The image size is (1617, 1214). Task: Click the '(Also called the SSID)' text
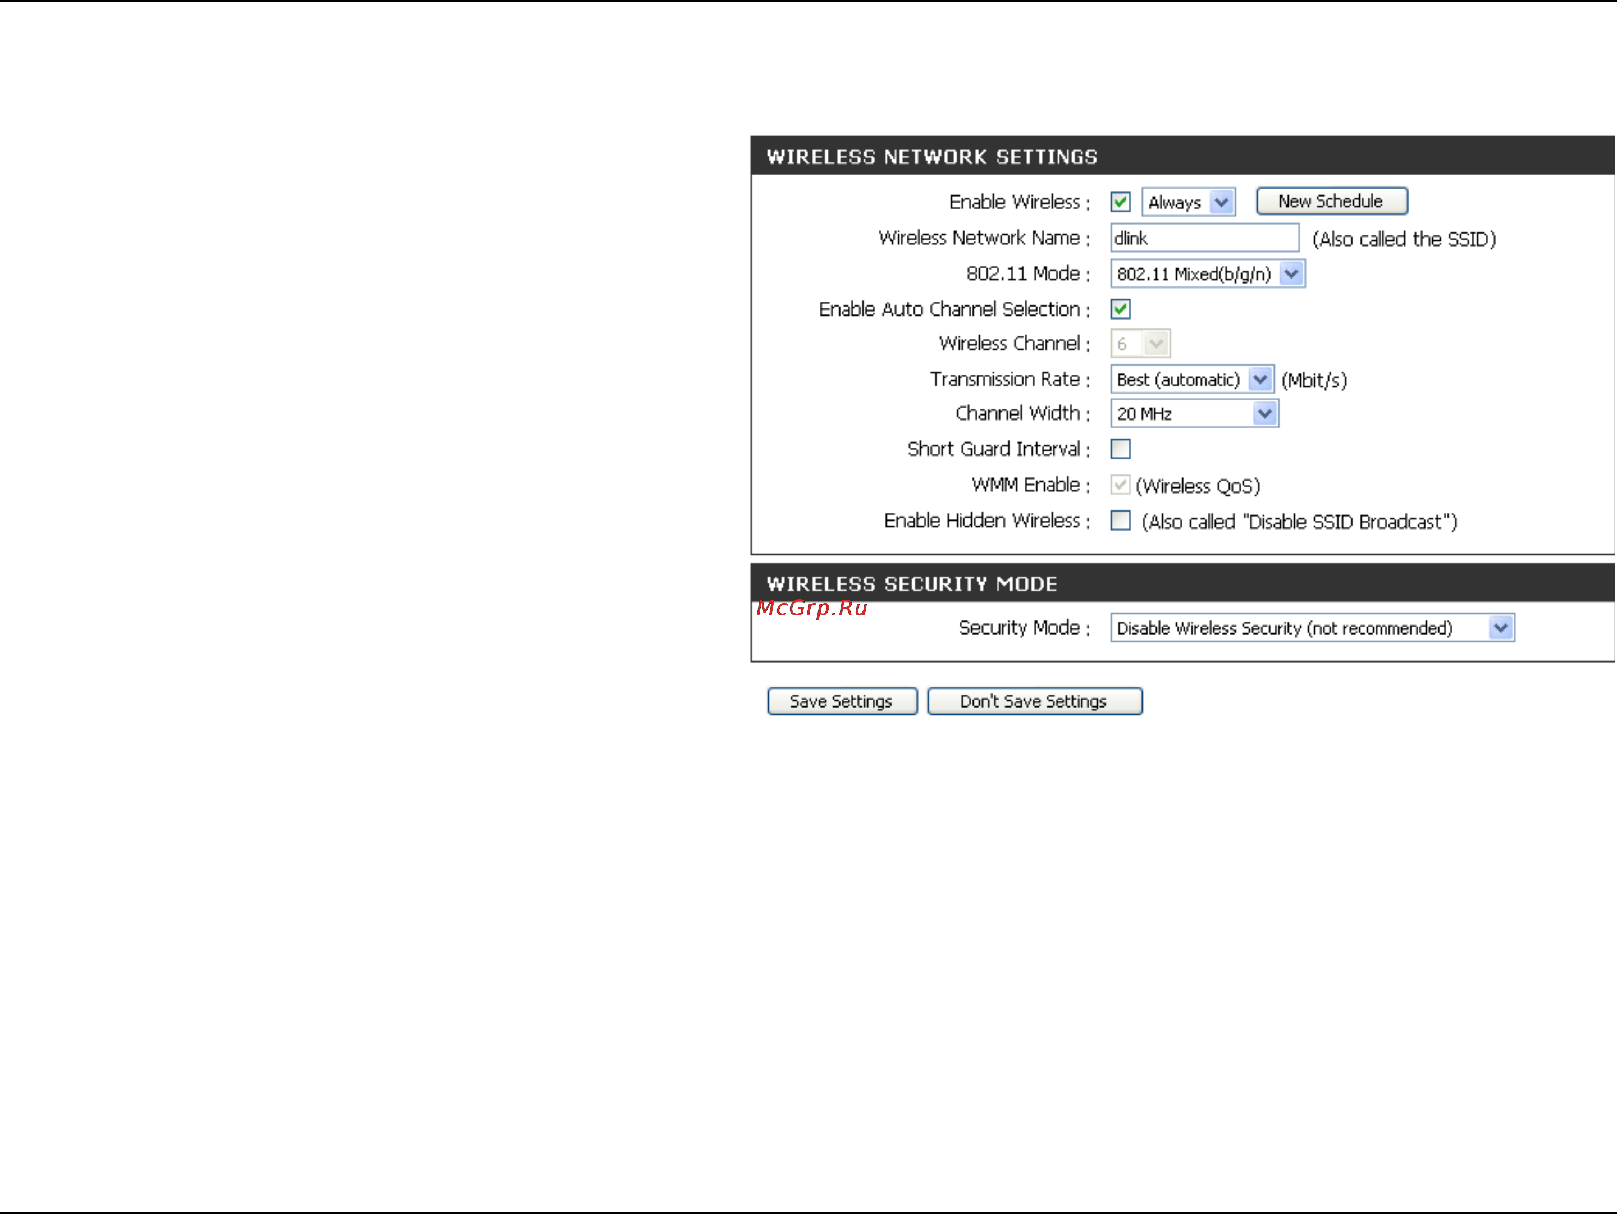(1404, 239)
